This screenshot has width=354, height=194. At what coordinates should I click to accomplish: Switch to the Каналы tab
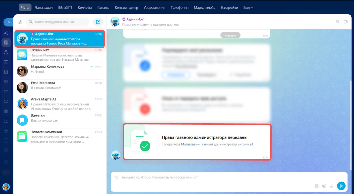[104, 8]
